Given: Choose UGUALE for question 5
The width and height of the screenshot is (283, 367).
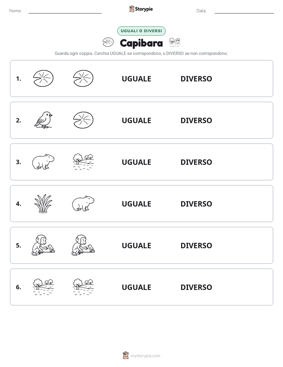Looking at the screenshot, I should (x=136, y=245).
